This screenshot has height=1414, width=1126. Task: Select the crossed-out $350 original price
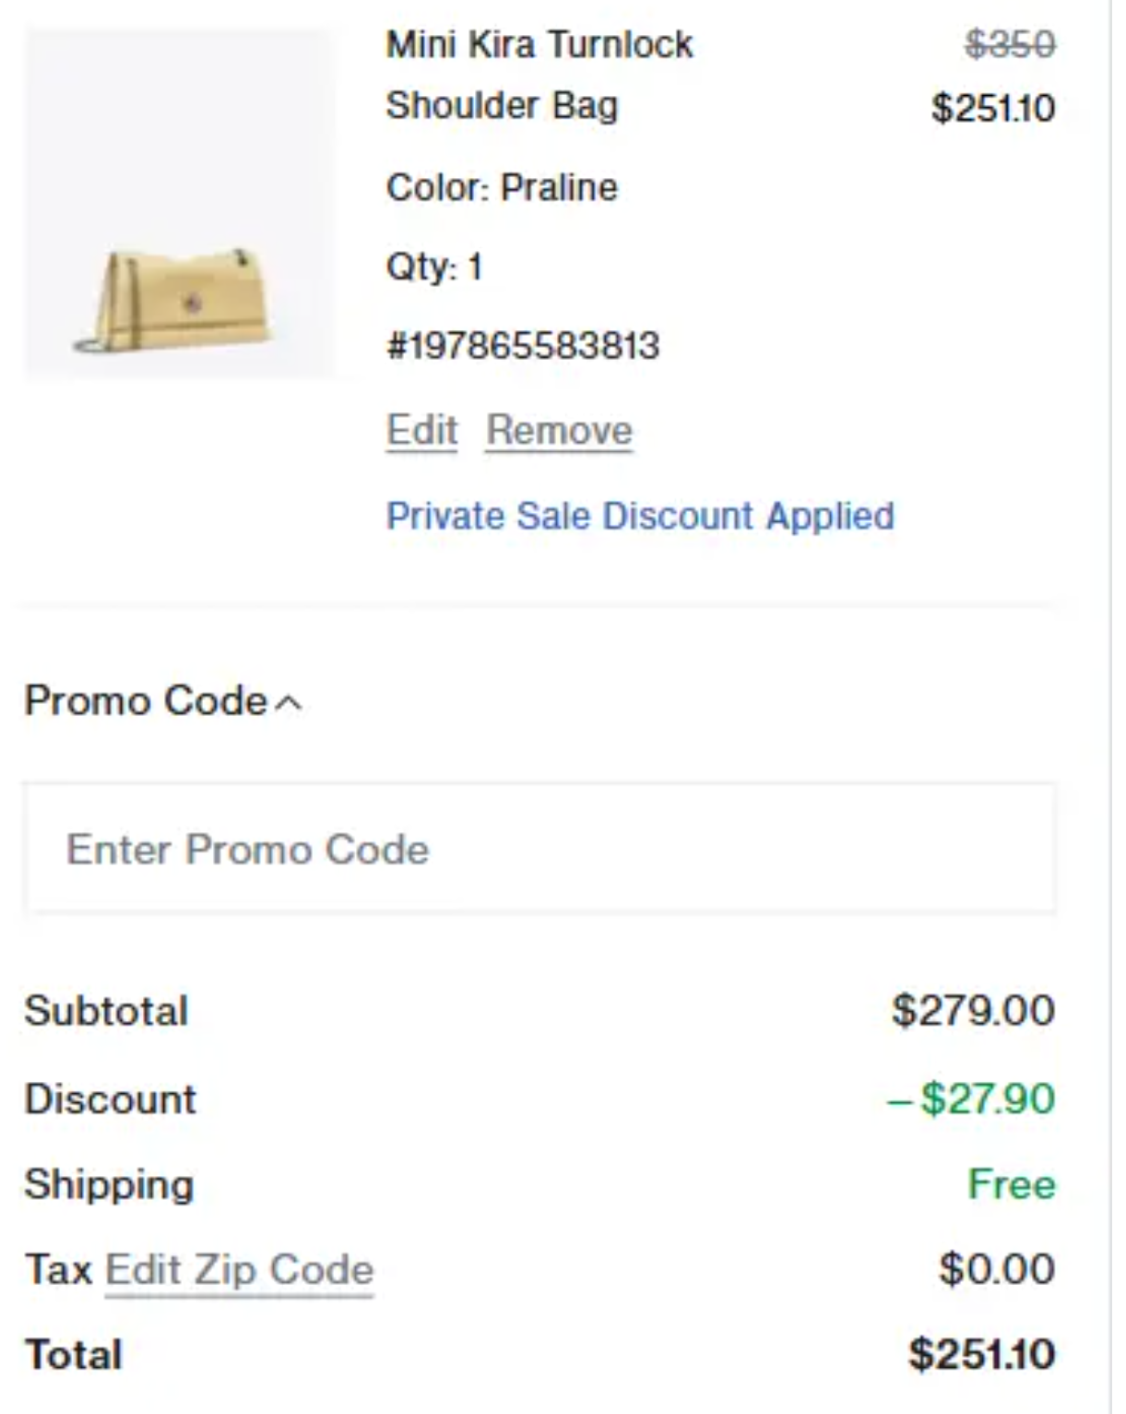(1009, 44)
